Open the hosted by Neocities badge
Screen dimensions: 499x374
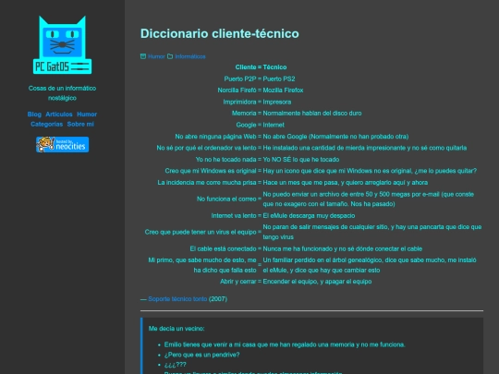pyautogui.click(x=63, y=145)
